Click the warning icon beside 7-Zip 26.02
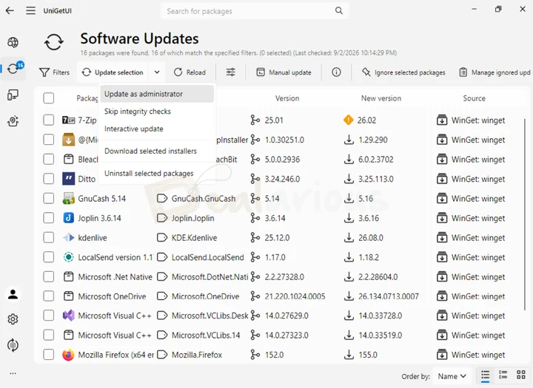This screenshot has width=533, height=388. coord(349,120)
